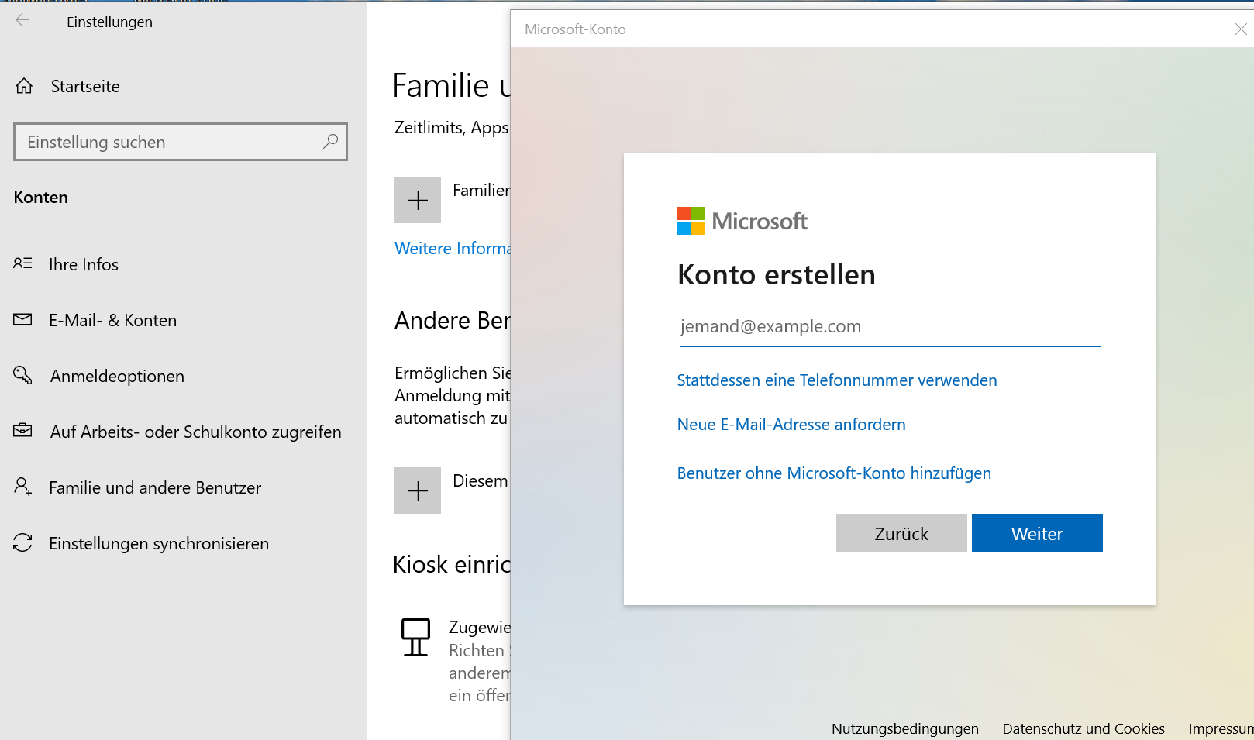The width and height of the screenshot is (1254, 740).
Task: Click the Zurück button
Action: pos(901,533)
